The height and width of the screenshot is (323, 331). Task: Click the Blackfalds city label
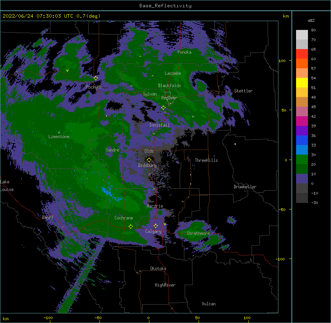169,86
